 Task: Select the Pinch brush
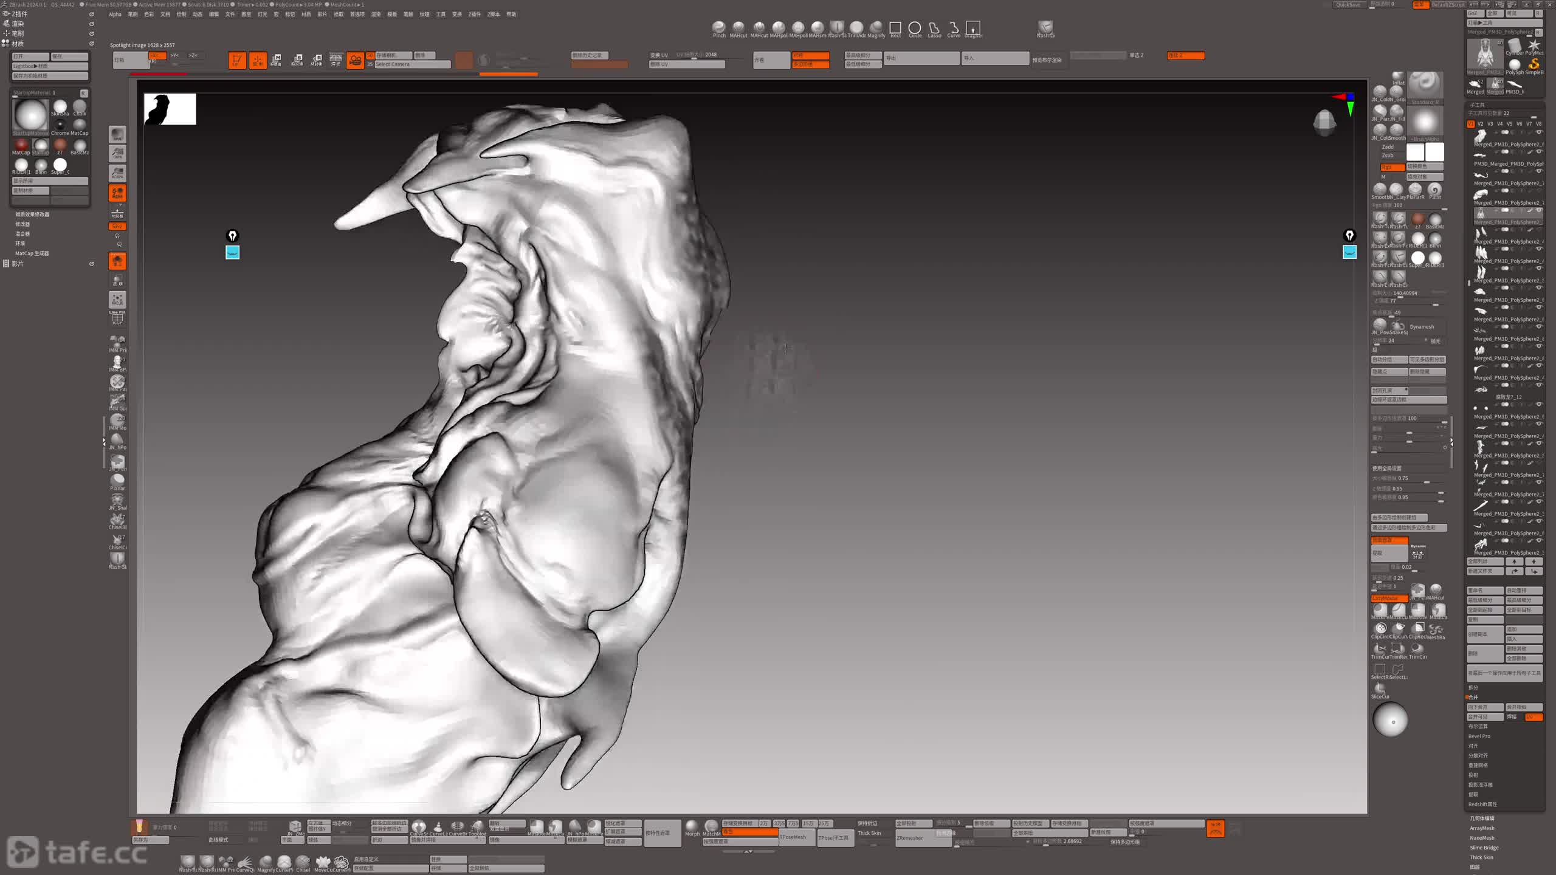718,27
